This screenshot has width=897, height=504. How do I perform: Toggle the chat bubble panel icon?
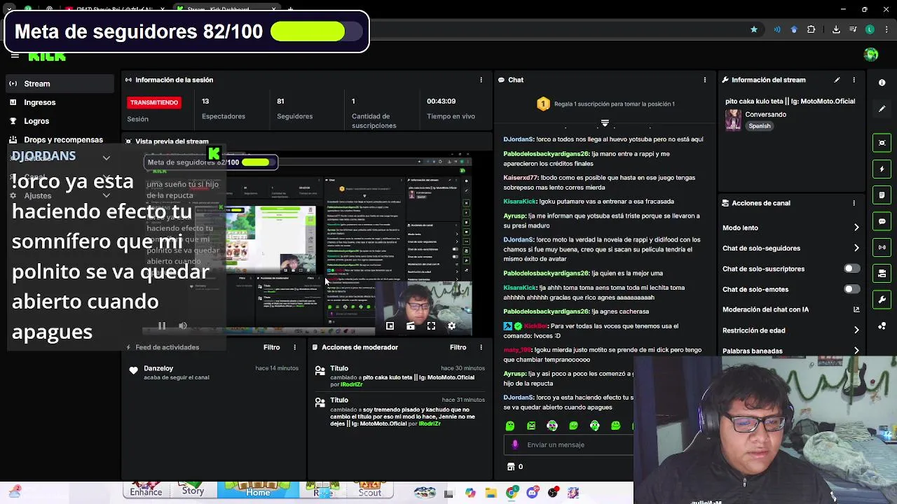click(882, 221)
